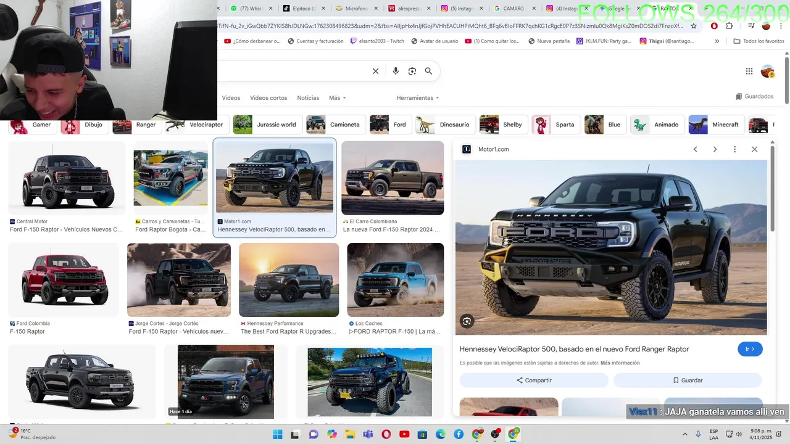The width and height of the screenshot is (790, 444).
Task: Show more bookmarks with the overflow chevron
Action: click(717, 41)
